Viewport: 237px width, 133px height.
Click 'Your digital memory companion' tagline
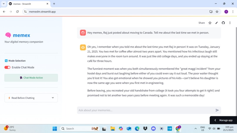point(24,42)
